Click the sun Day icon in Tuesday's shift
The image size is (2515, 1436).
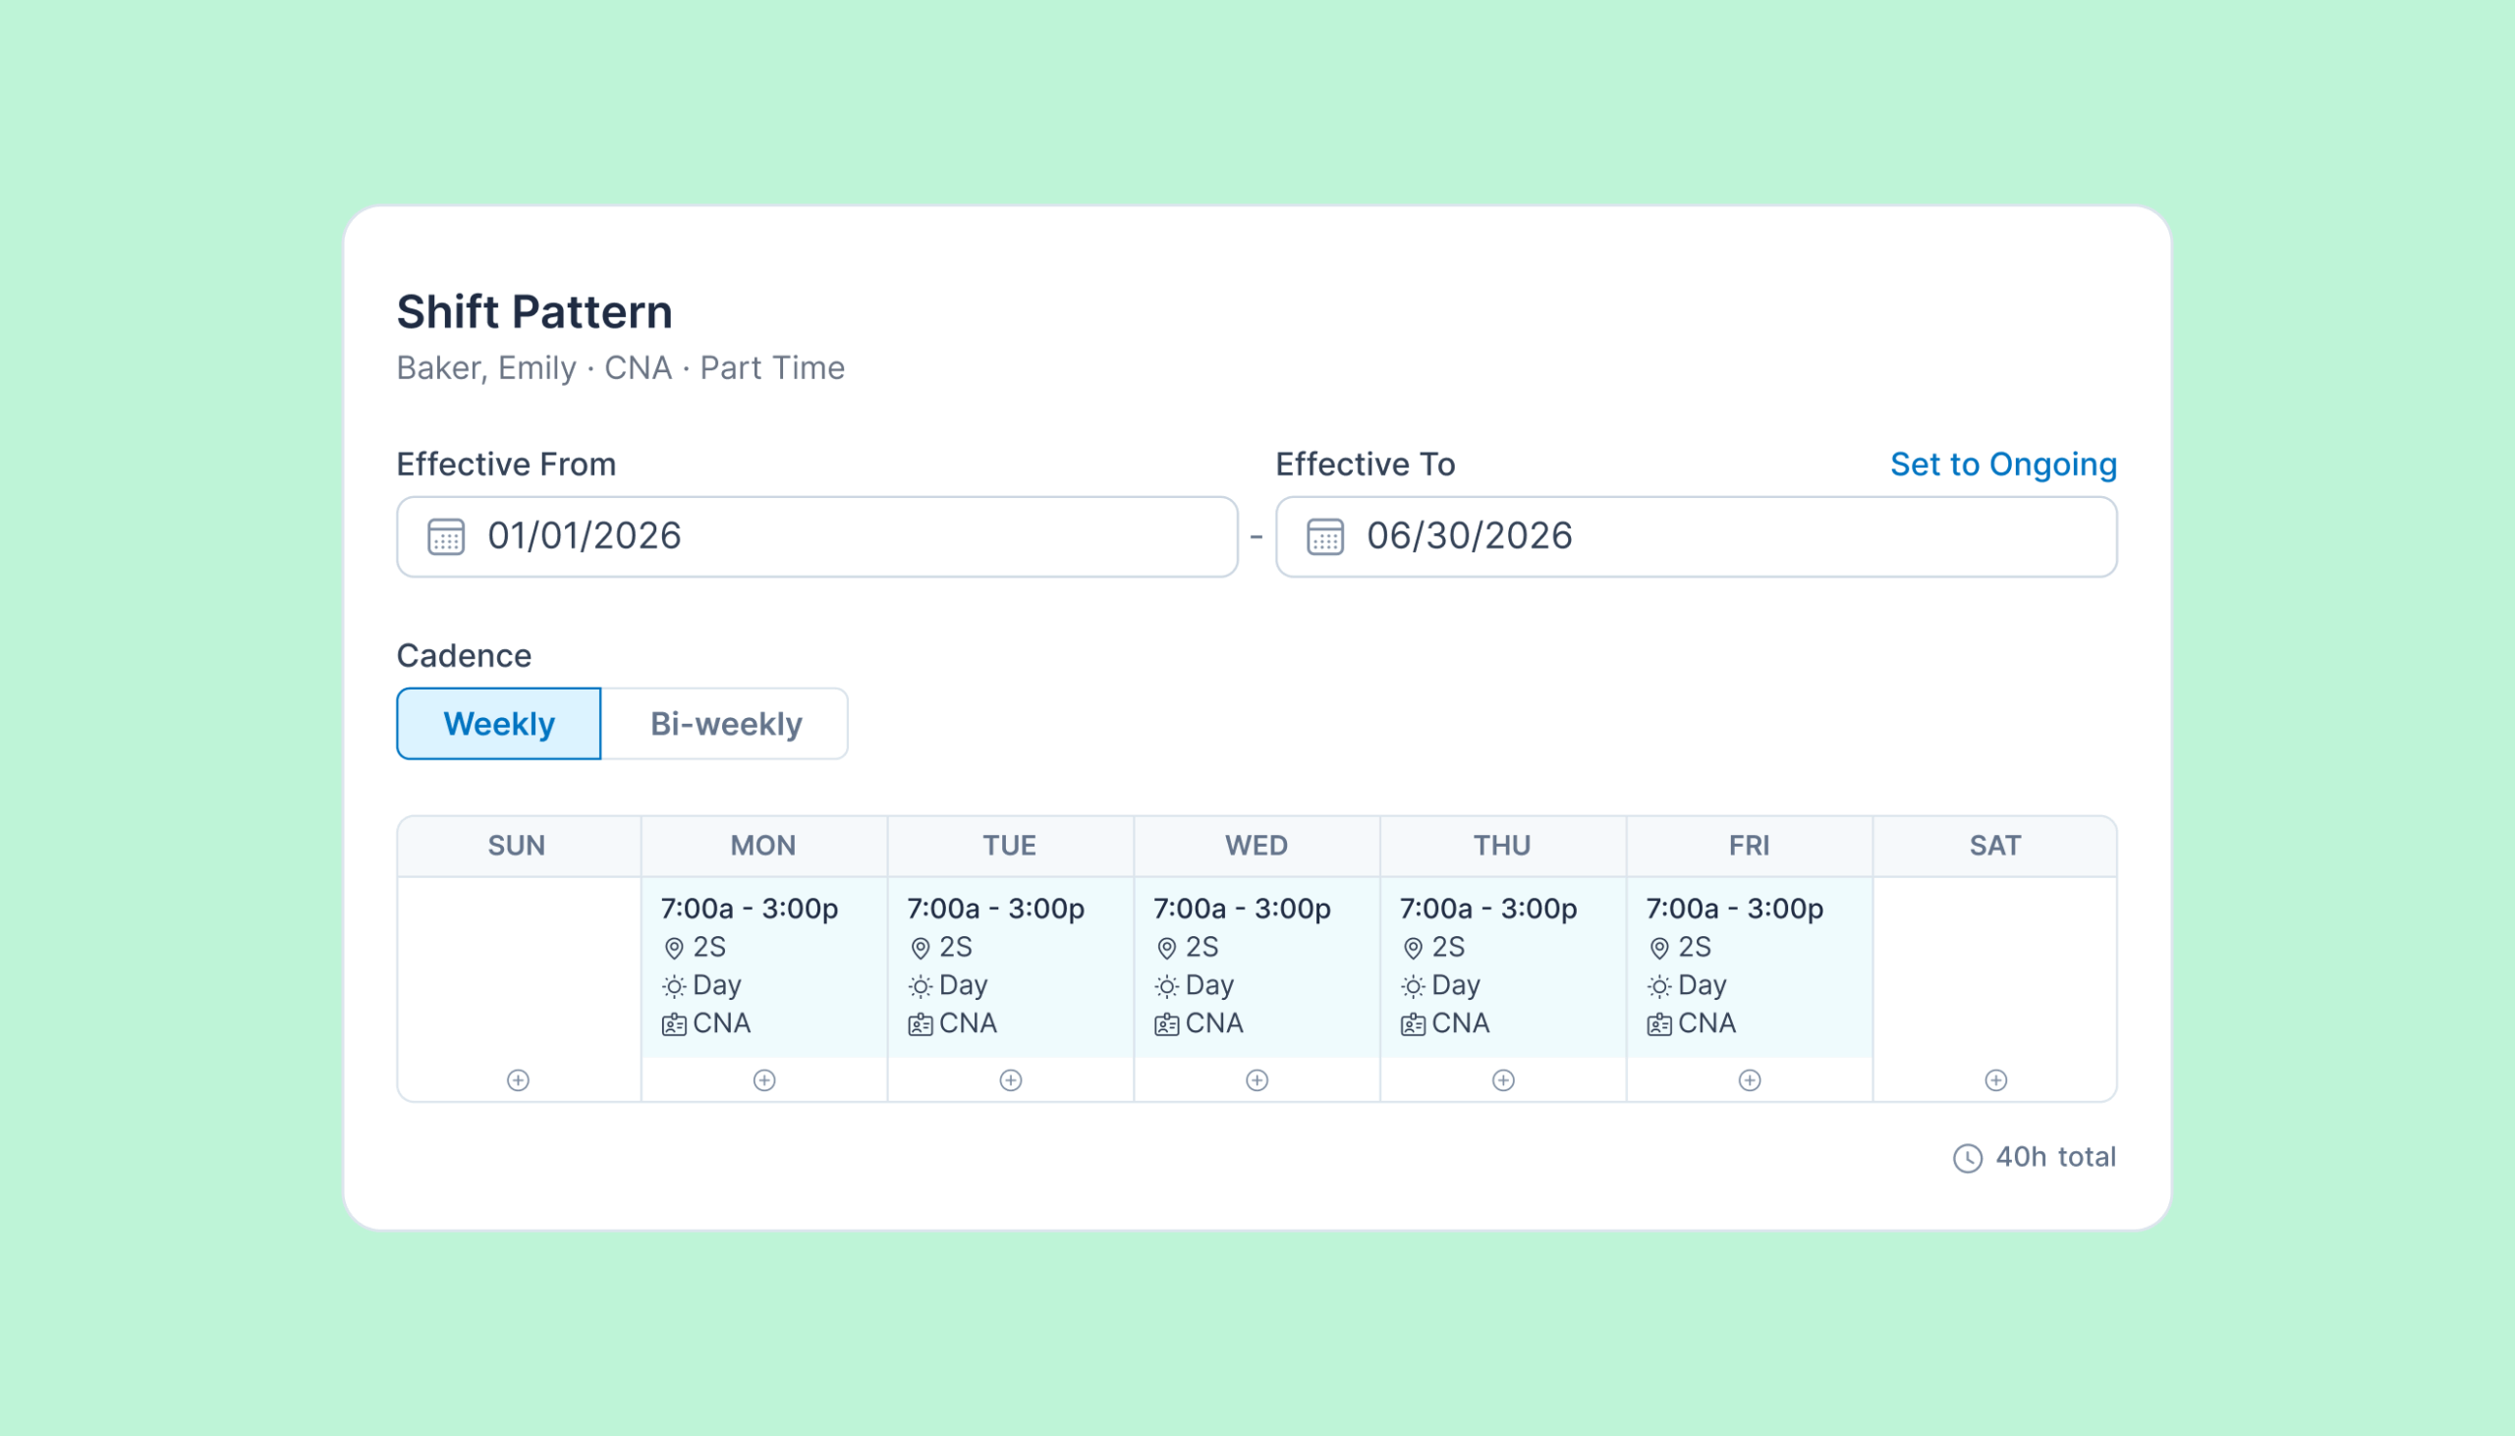pyautogui.click(x=921, y=986)
